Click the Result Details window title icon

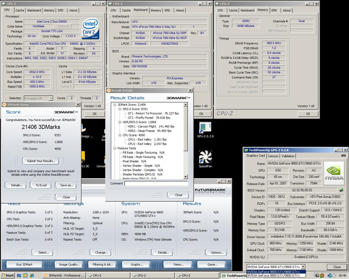(x=109, y=90)
